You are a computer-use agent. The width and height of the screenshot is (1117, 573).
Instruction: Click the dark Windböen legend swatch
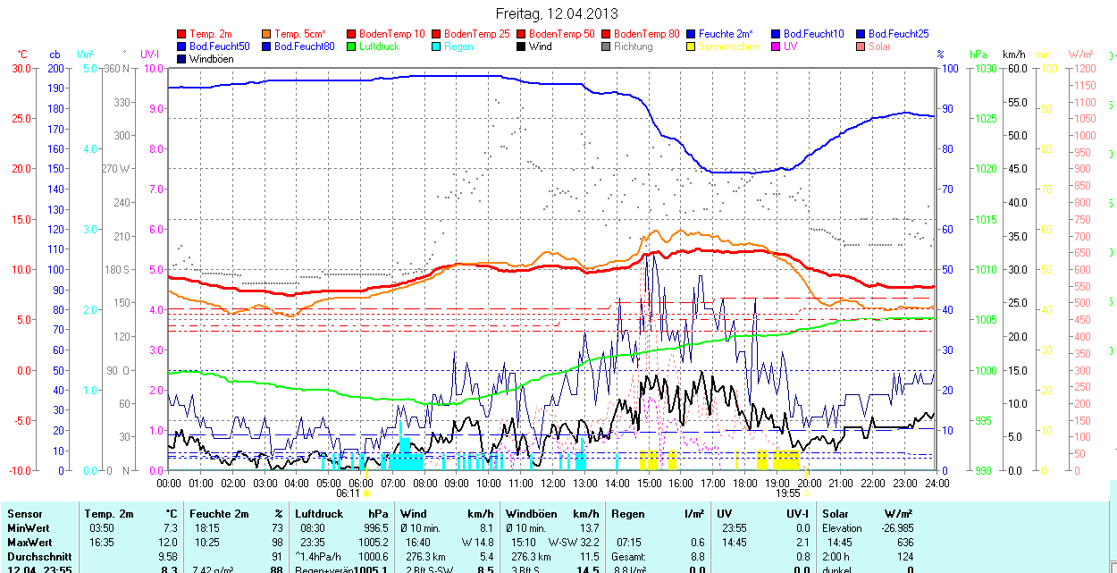point(181,59)
